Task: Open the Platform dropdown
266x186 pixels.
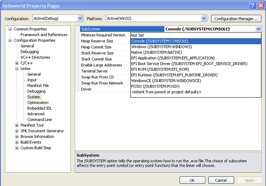Action: click(x=203, y=19)
